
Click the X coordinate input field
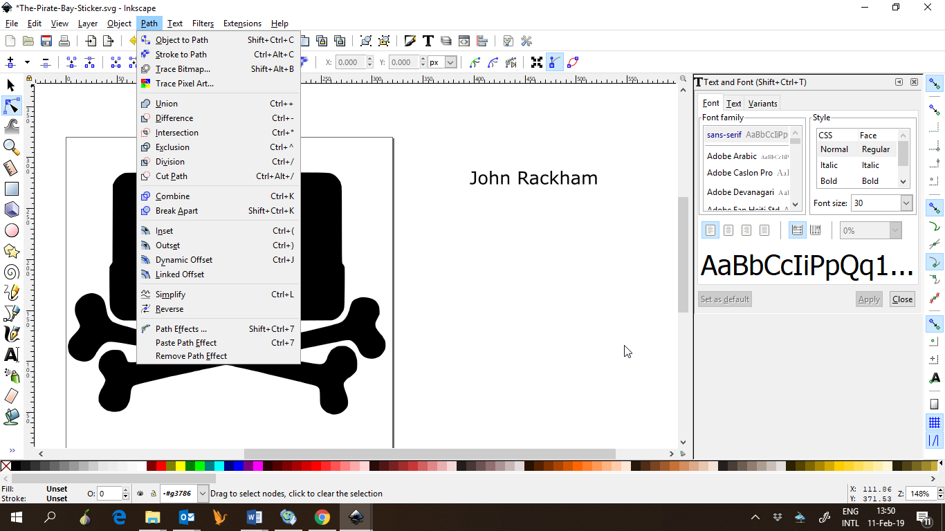click(x=351, y=62)
